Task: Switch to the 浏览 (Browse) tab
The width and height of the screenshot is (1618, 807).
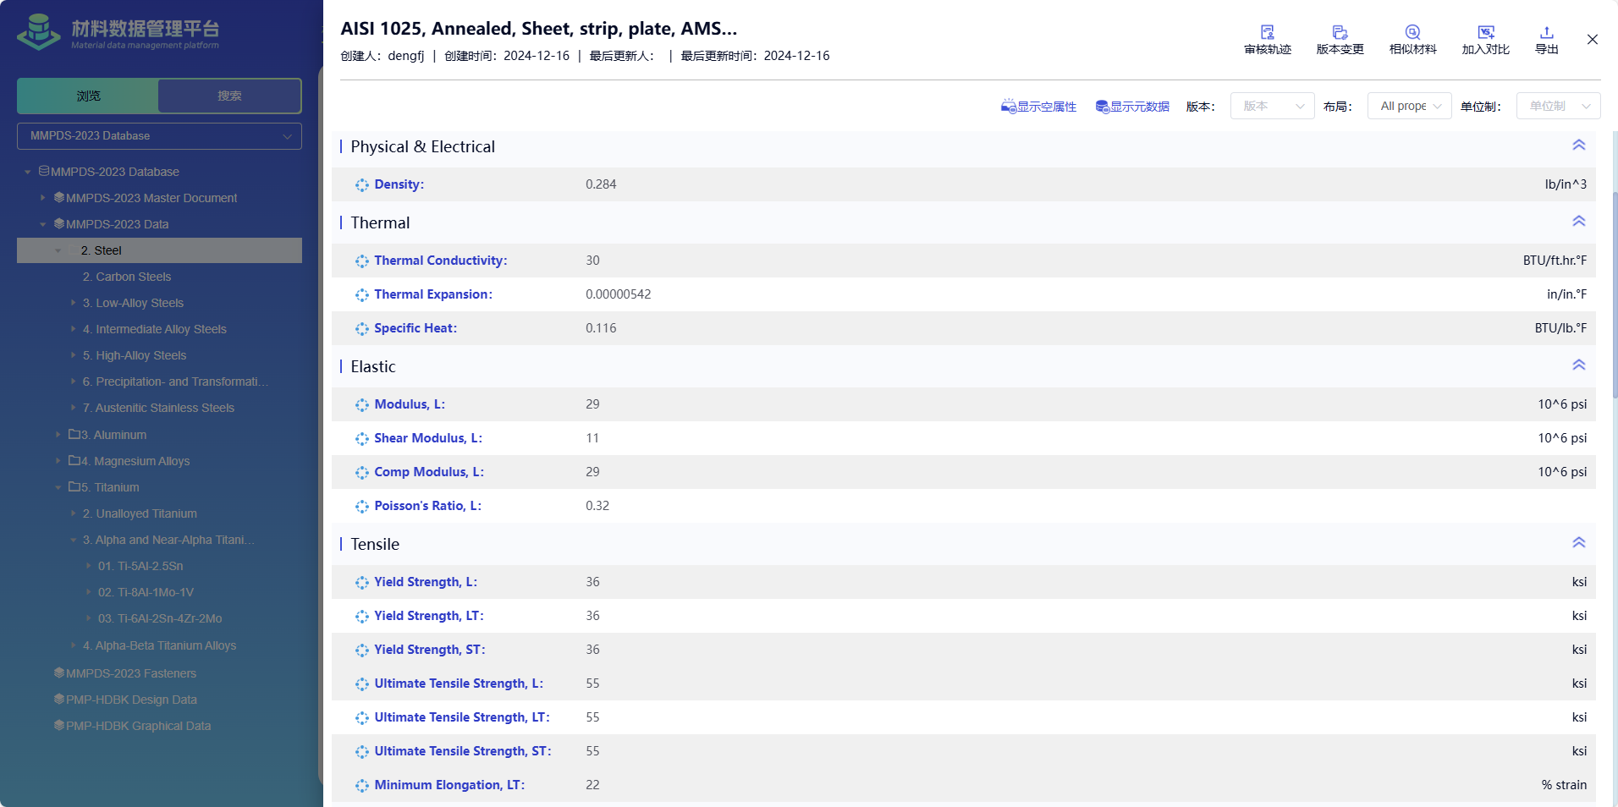Action: click(x=88, y=96)
